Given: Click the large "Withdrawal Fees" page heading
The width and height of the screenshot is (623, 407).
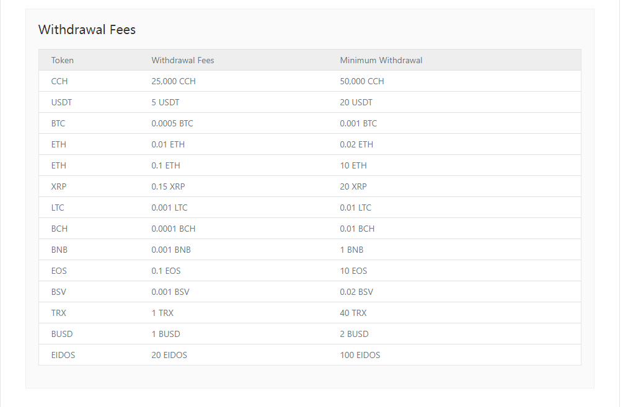Looking at the screenshot, I should point(87,30).
